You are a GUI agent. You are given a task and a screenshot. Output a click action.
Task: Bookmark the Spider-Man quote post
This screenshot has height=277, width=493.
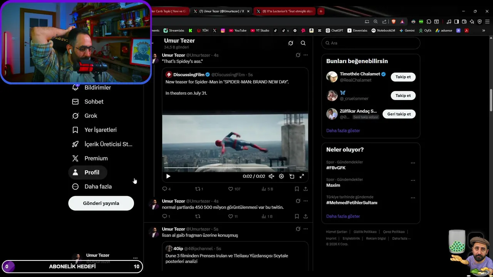coord(297,189)
